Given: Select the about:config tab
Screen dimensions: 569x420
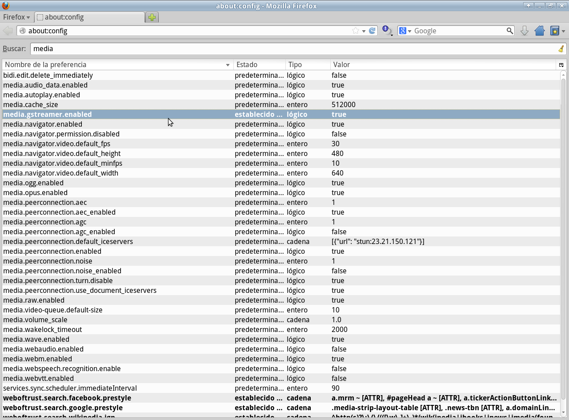Looking at the screenshot, I should 89,17.
